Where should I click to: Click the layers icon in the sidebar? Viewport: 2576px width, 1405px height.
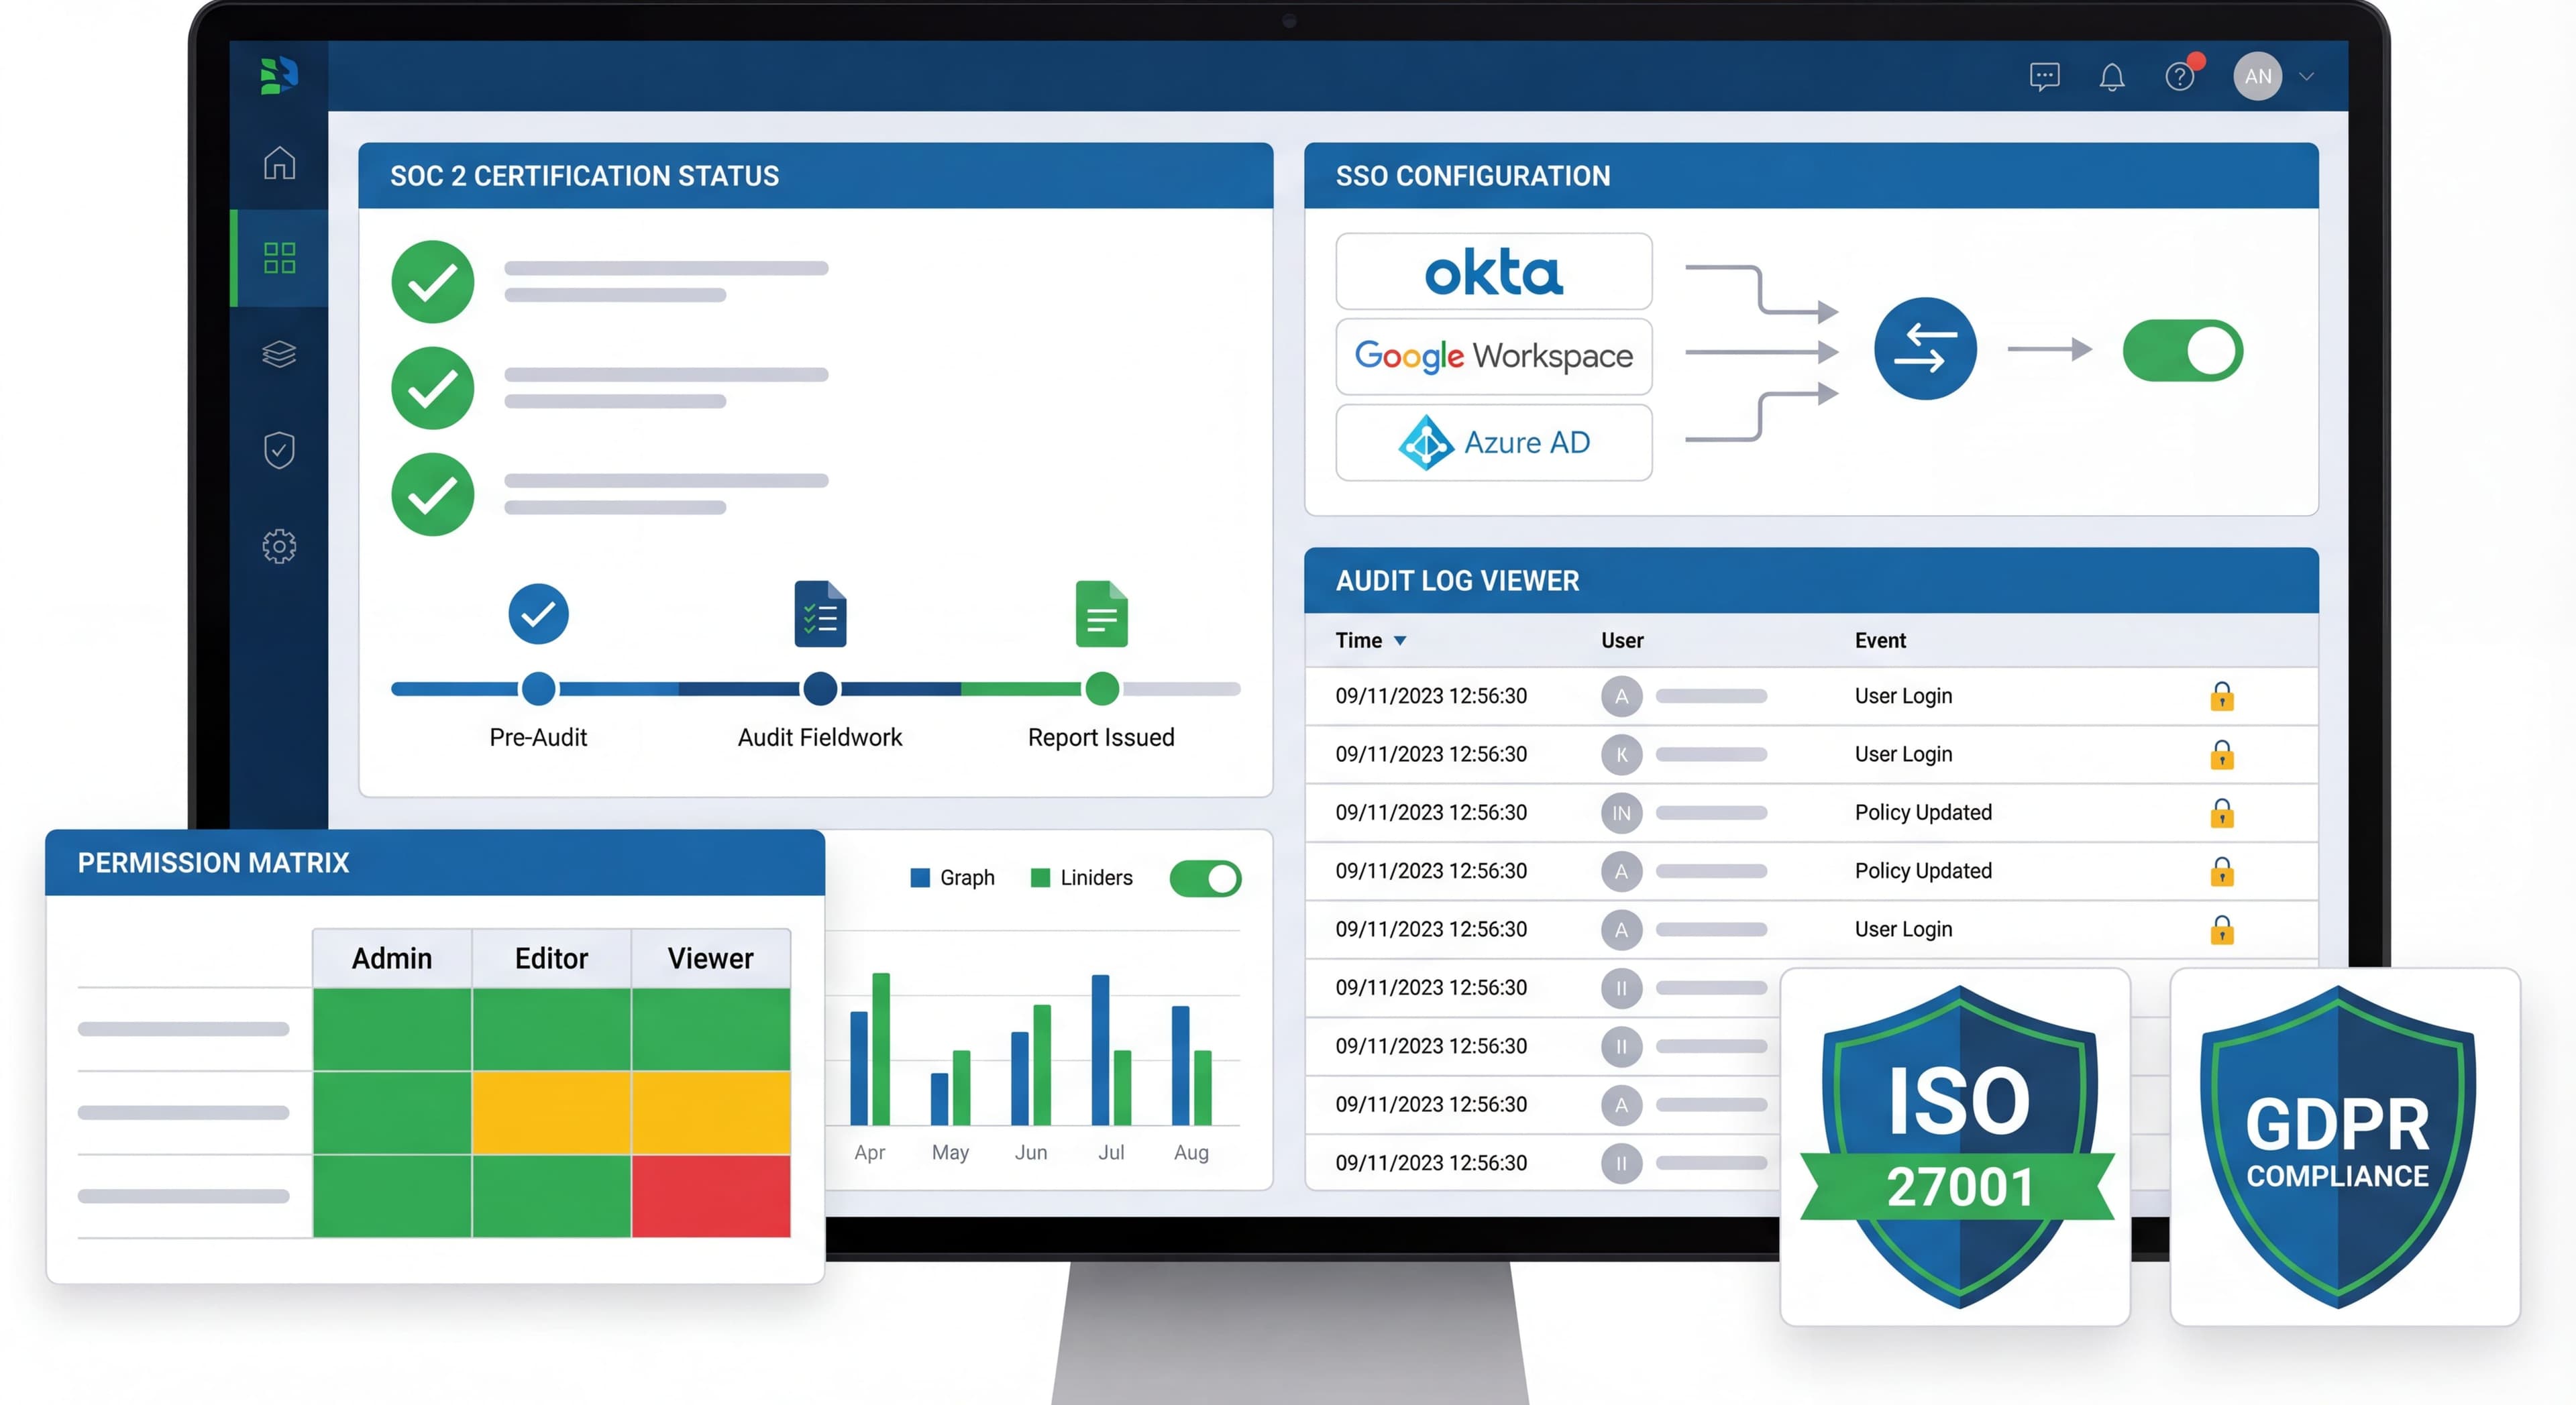[279, 353]
